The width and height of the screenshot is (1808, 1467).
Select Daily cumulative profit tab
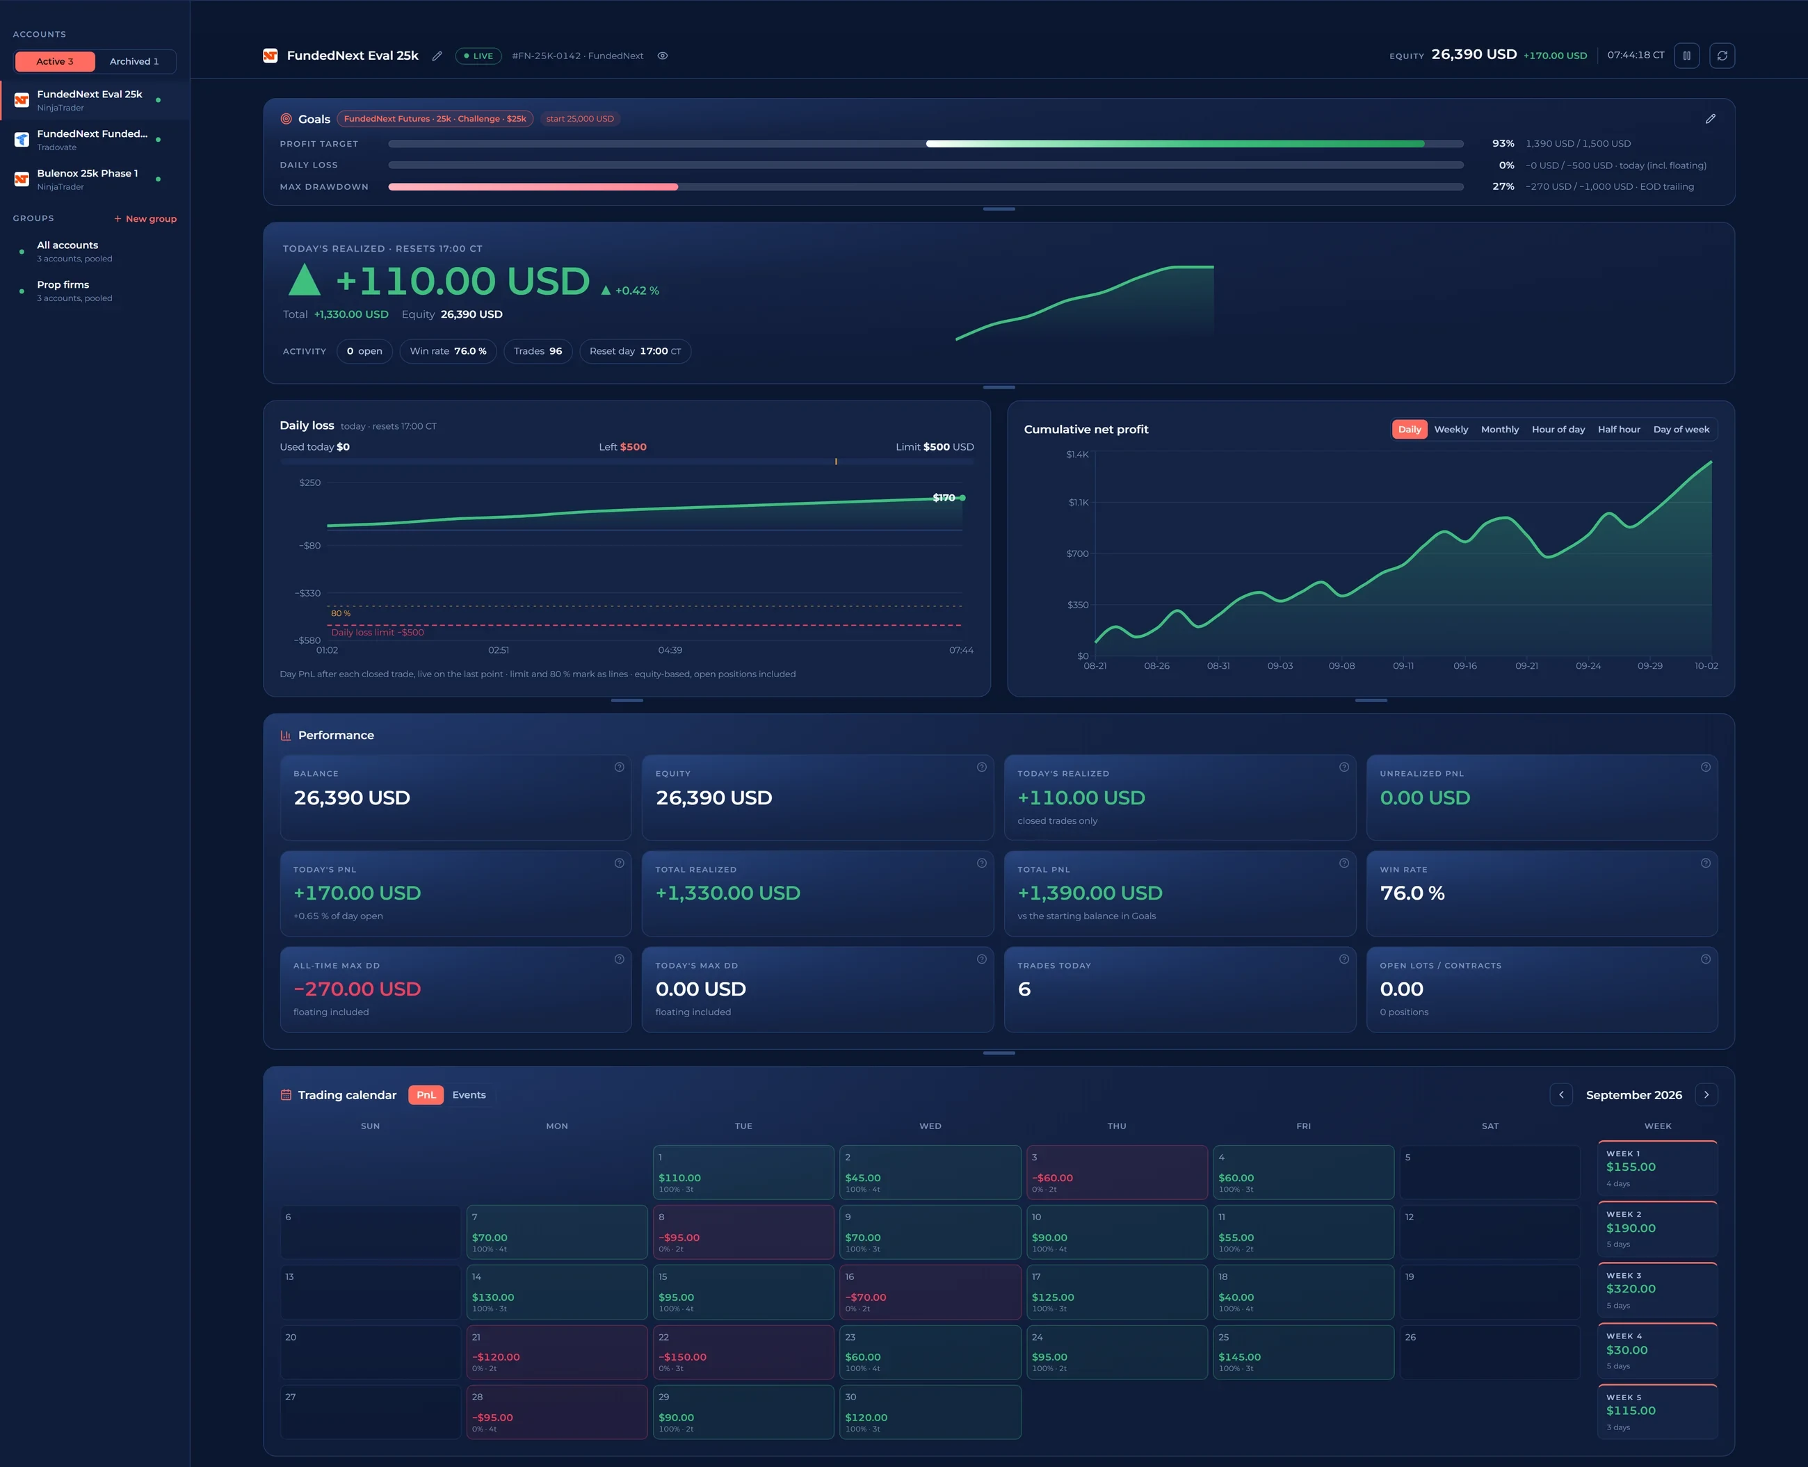pyautogui.click(x=1409, y=429)
